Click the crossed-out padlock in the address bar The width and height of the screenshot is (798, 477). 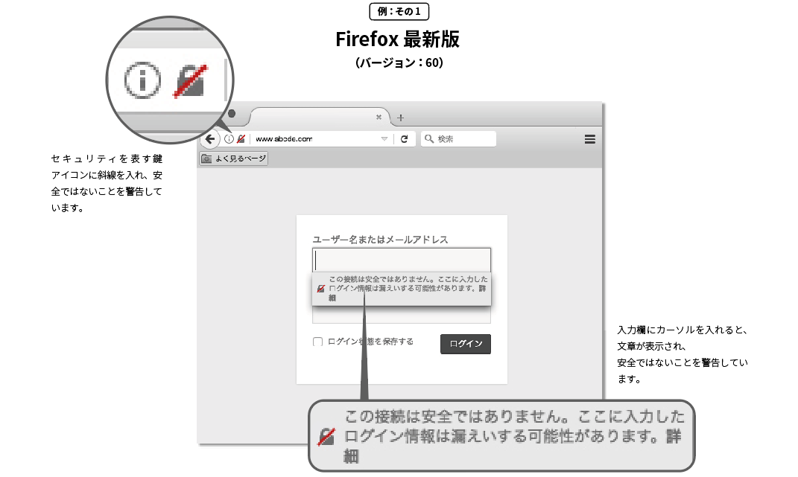241,139
